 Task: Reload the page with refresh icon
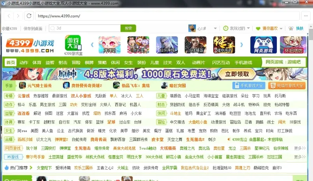[29, 16]
